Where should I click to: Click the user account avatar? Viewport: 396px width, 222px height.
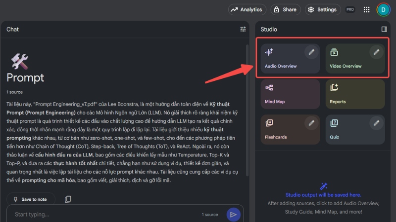click(383, 9)
